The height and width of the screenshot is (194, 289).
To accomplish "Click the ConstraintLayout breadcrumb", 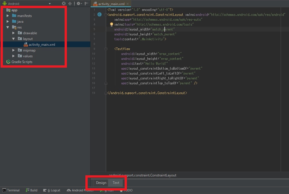I will pyautogui.click(x=142, y=175).
